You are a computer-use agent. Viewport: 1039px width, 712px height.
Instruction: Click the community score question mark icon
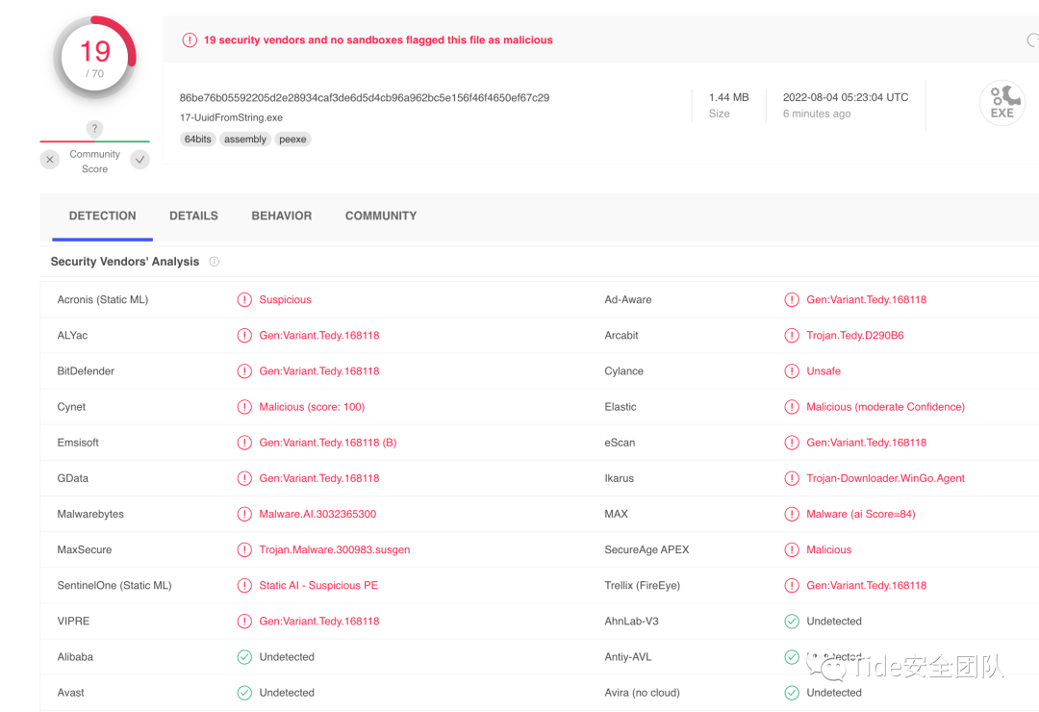(x=94, y=129)
